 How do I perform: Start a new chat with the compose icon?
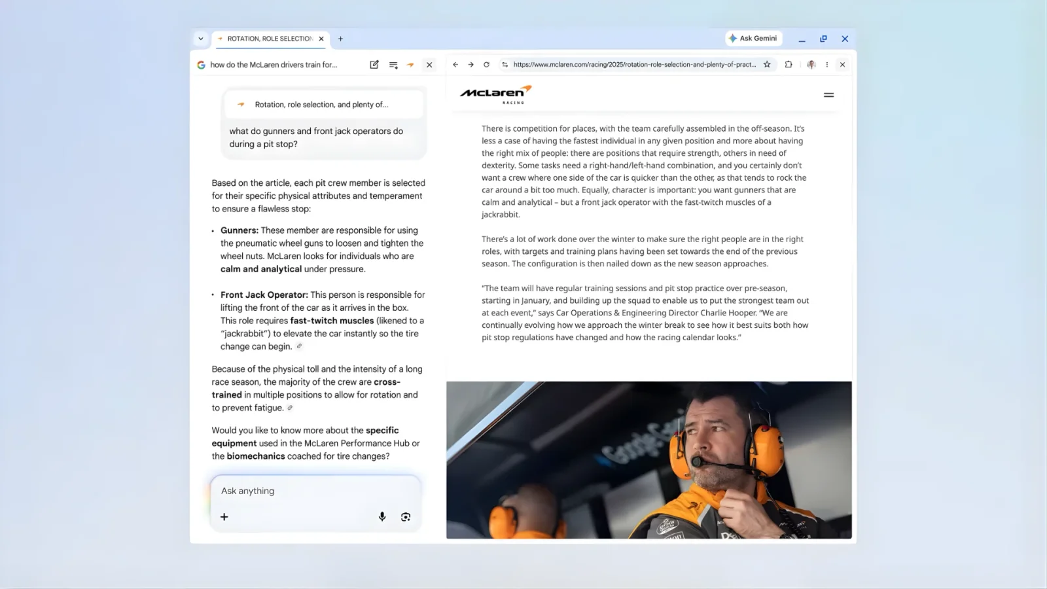[x=374, y=65]
